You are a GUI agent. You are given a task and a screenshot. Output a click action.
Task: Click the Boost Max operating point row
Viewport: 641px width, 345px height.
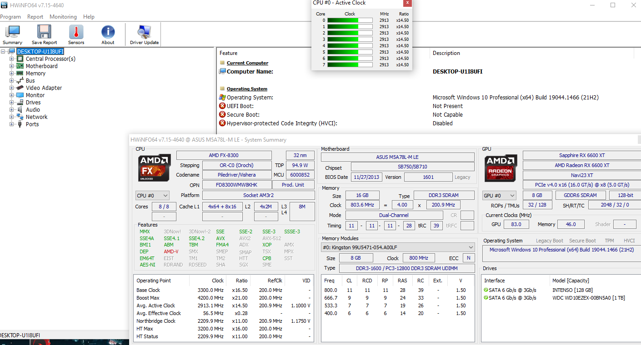pyautogui.click(x=223, y=298)
